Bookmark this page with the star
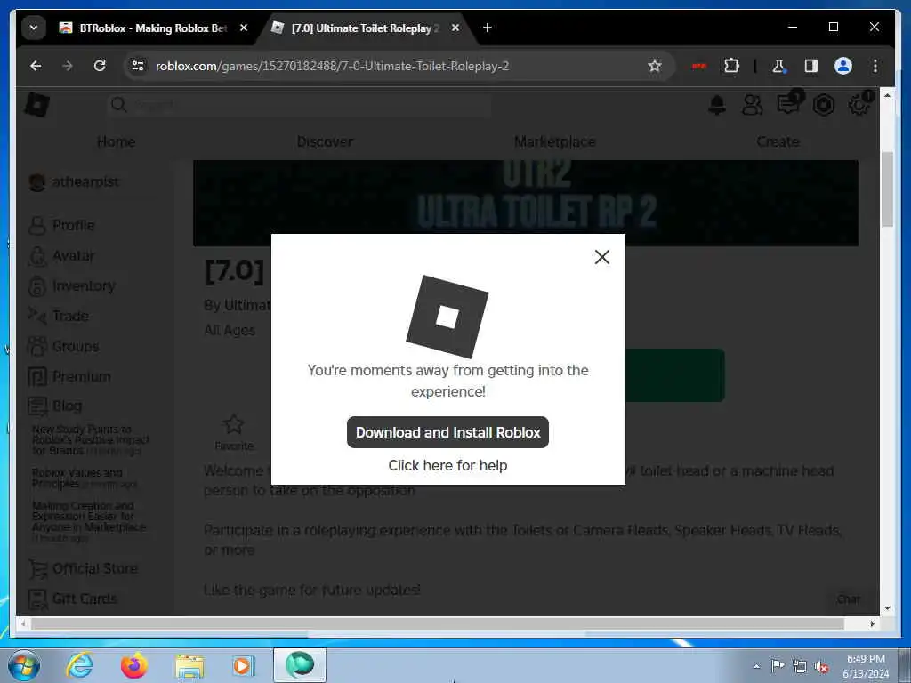This screenshot has height=683, width=911. click(x=655, y=66)
